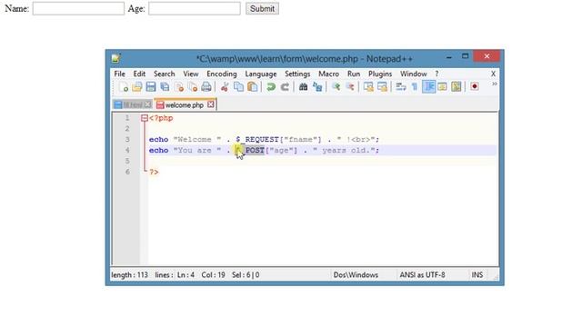
Task: Click the Synchronize horizontal scrolling icon
Action: (x=382, y=87)
